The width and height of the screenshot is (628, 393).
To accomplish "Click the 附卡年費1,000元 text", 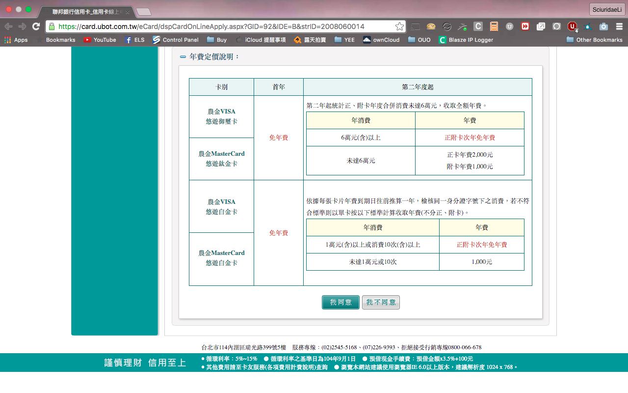I will [x=470, y=167].
